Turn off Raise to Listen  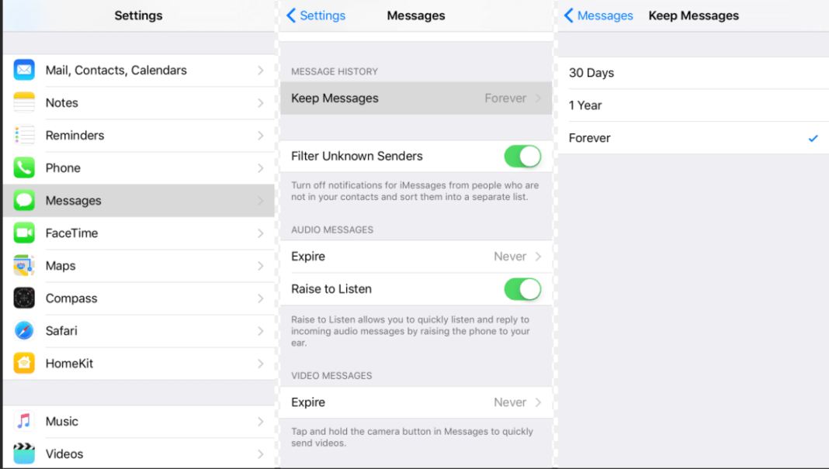pos(522,288)
